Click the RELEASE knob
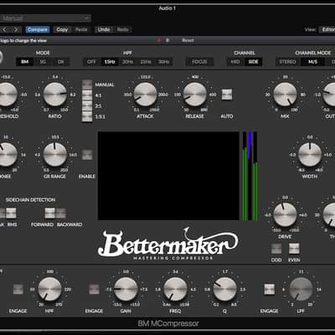Viewport: 335px width, 335px height. tap(195, 95)
